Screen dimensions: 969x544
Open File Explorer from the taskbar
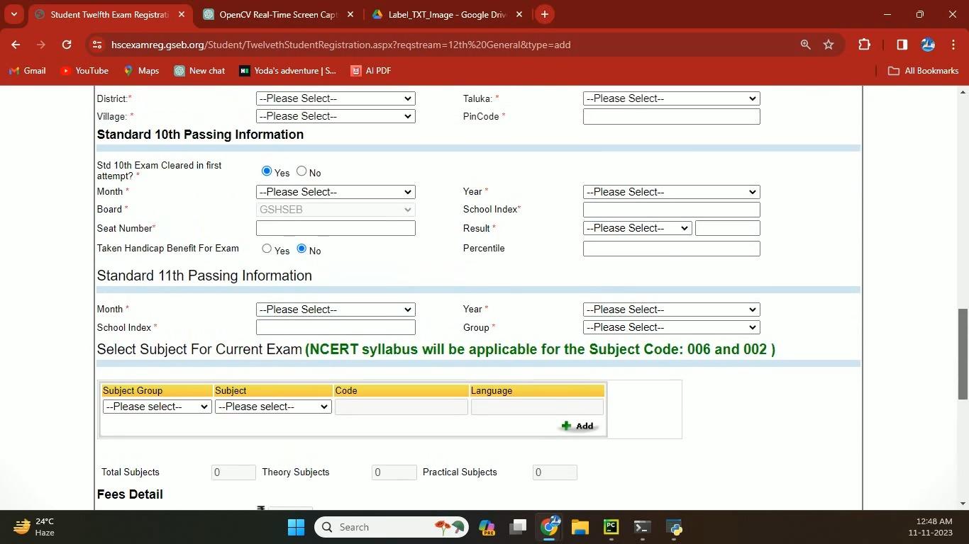580,527
